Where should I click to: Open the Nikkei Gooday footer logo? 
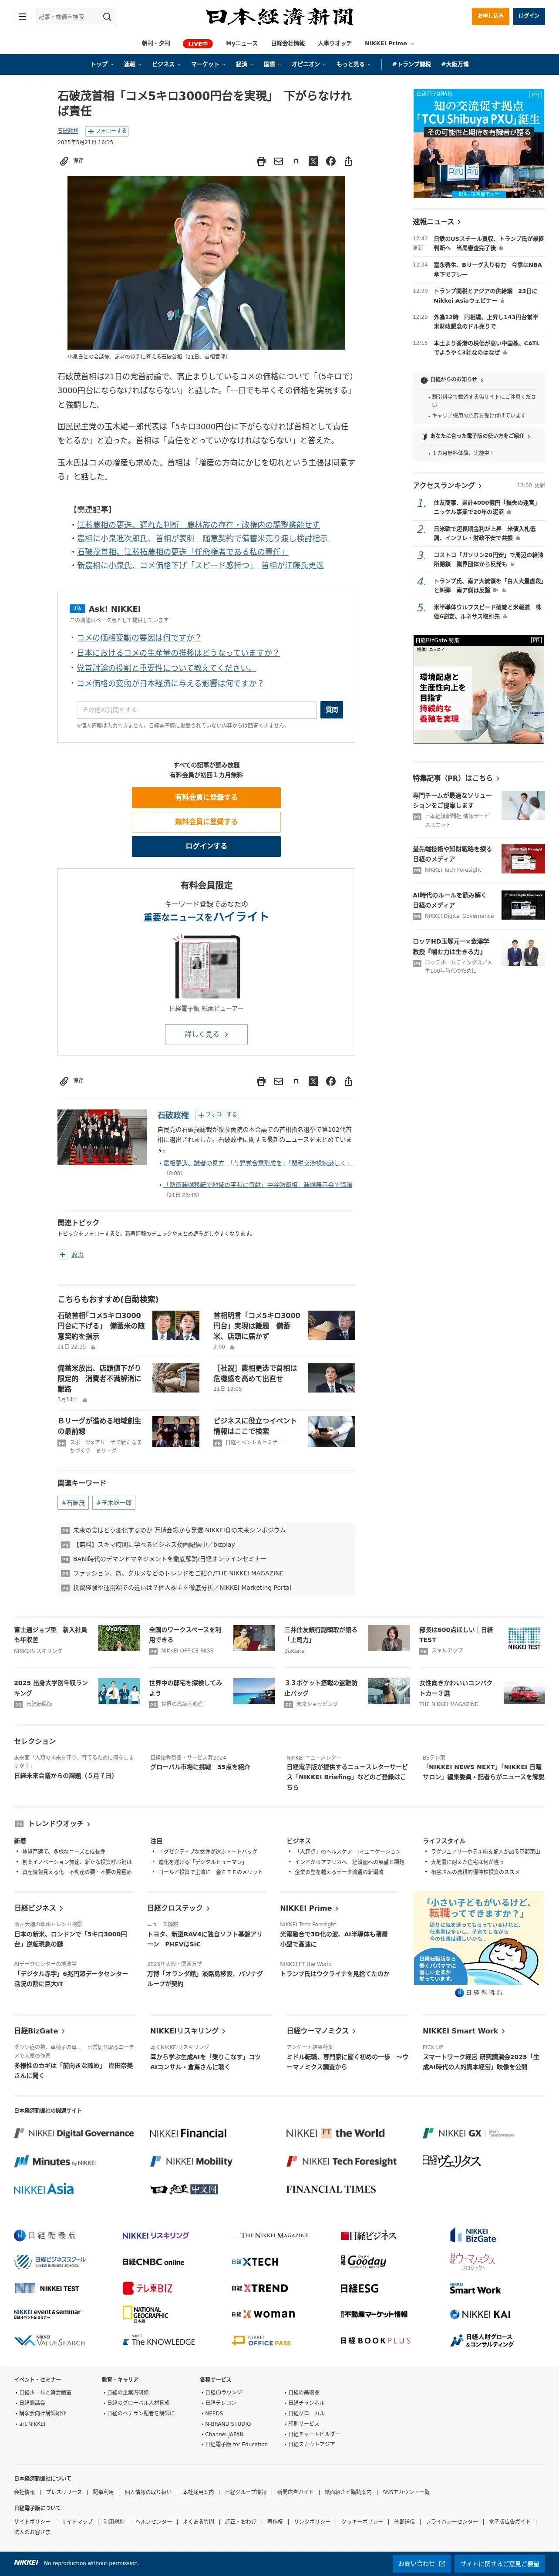[363, 2261]
